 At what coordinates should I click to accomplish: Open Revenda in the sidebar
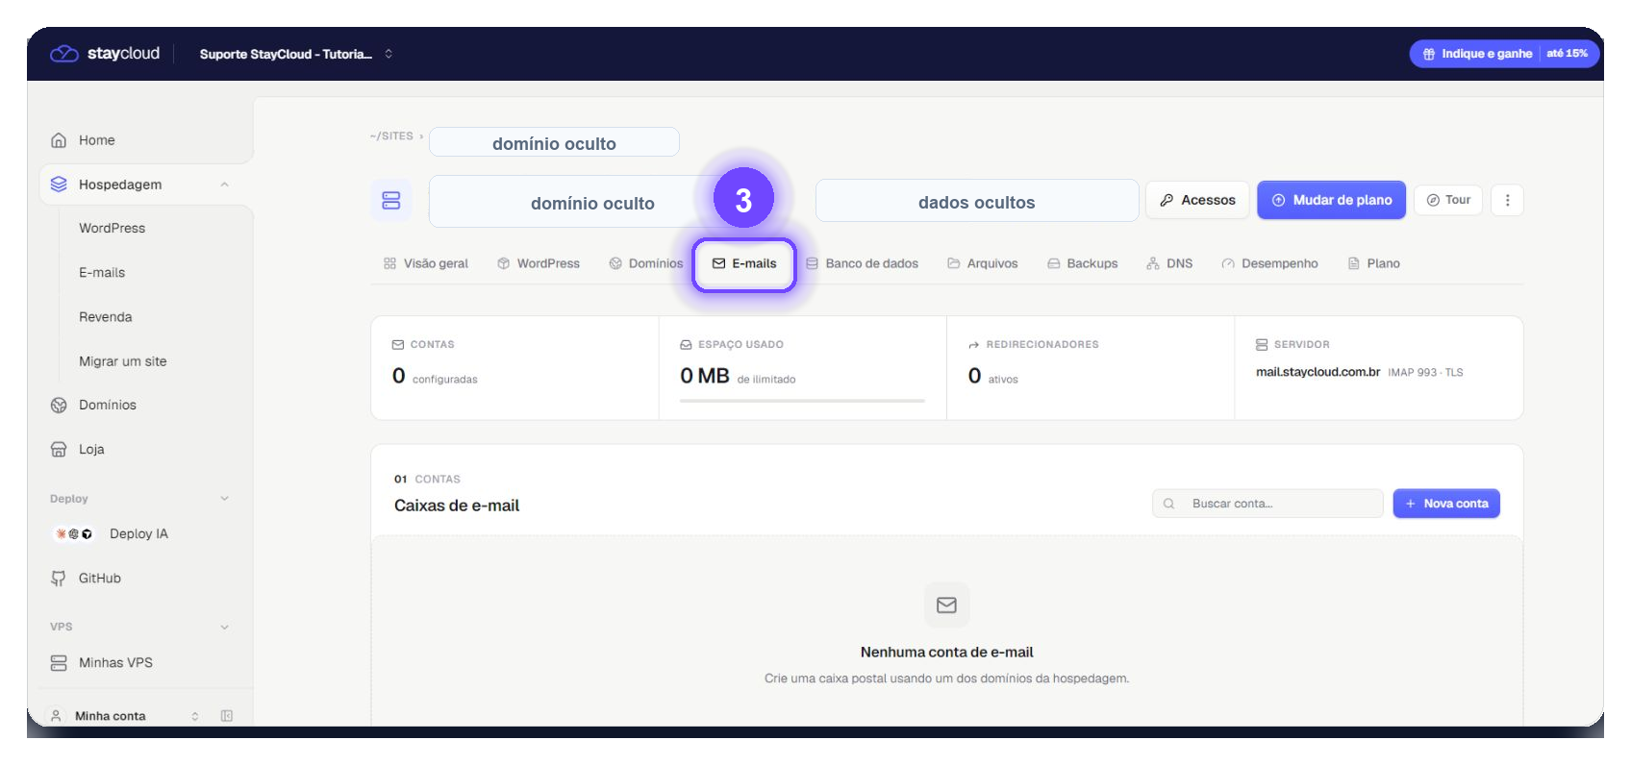105,317
